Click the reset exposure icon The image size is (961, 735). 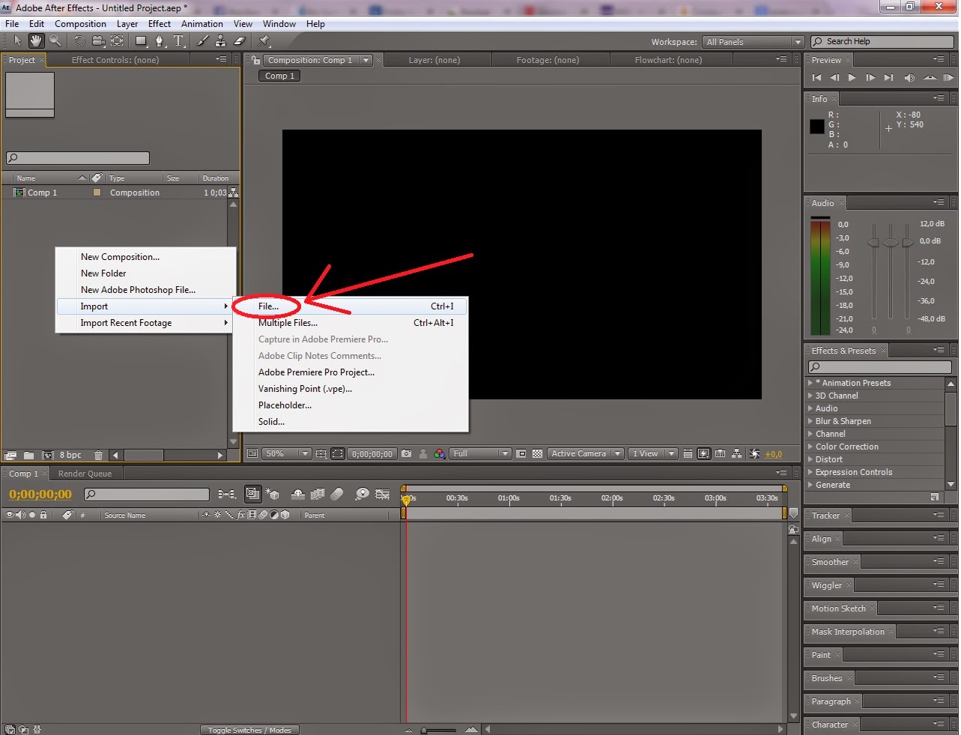(754, 453)
